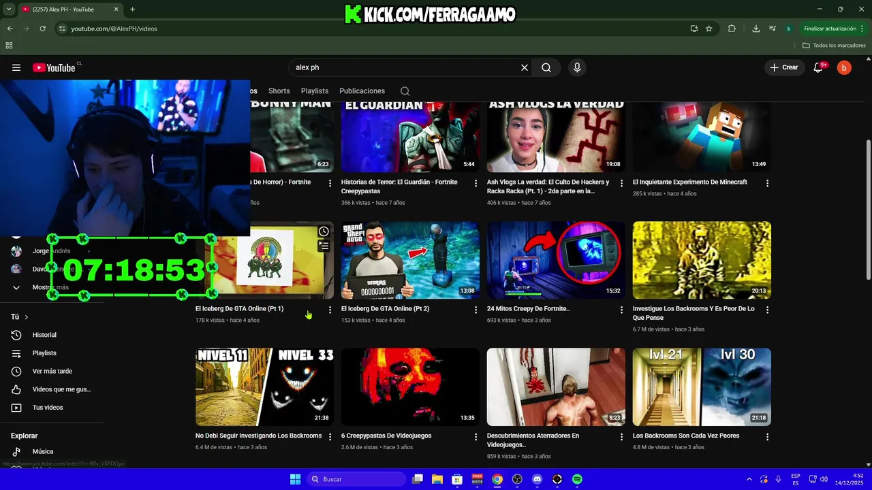Viewport: 872px width, 490px height.
Task: Open options for 'Descubrimientos Aterradores En Videojuegos'
Action: [621, 437]
